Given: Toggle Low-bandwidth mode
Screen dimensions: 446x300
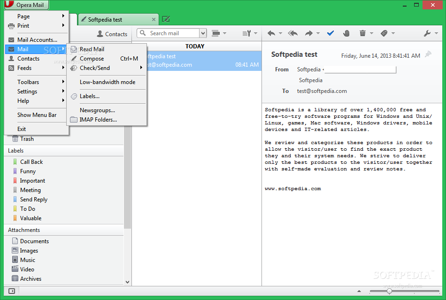Looking at the screenshot, I should pyautogui.click(x=107, y=82).
